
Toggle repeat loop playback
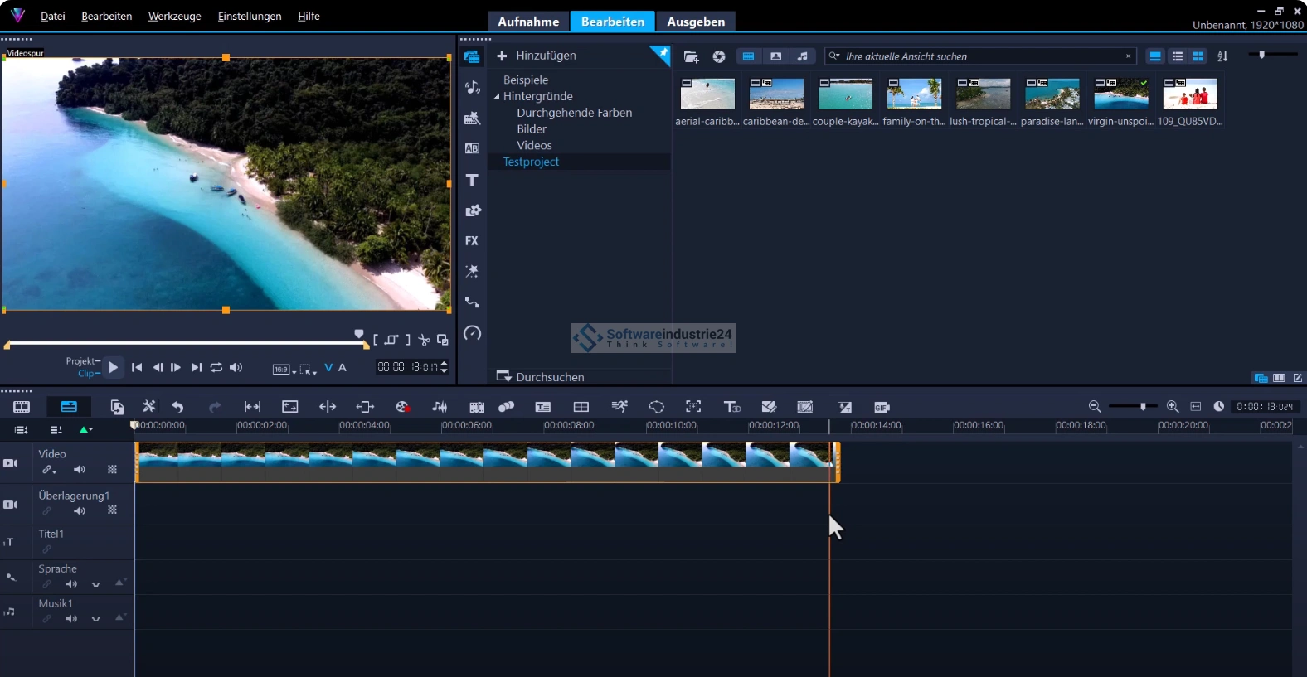click(x=216, y=367)
